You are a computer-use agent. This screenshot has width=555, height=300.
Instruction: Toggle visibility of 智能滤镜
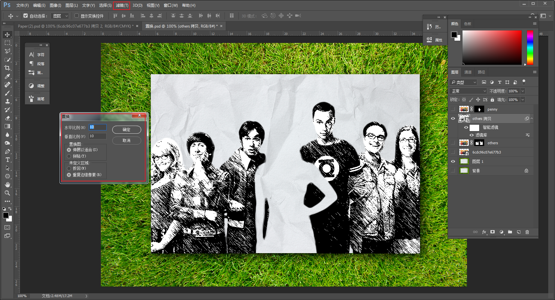tap(466, 128)
